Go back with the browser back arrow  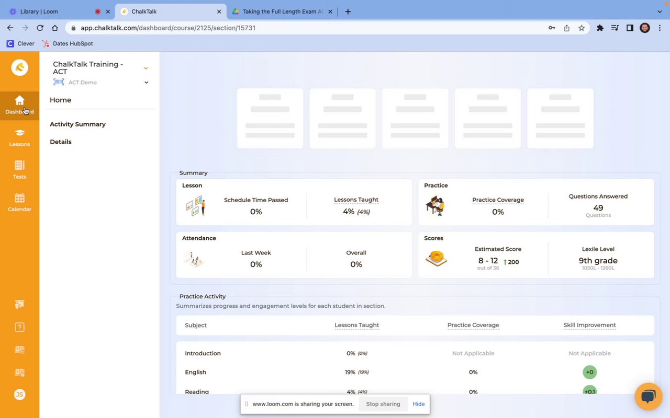(10, 28)
